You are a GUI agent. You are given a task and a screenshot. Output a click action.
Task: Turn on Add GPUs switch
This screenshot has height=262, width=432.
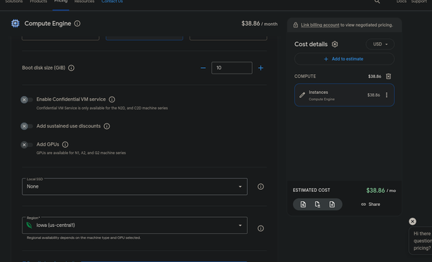coord(27,145)
